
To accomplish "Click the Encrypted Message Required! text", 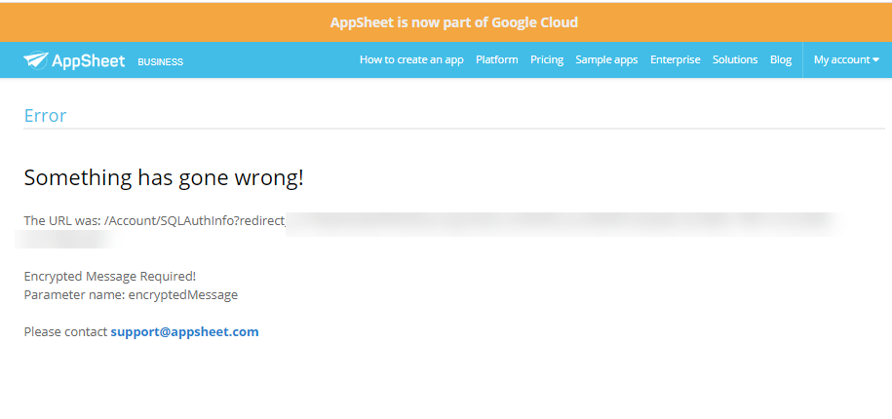I will tap(110, 277).
